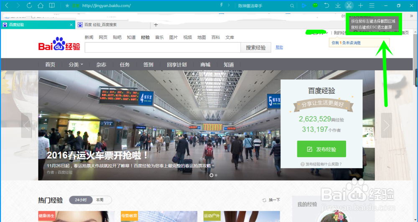
Task: Open the 健康/养生 thumbnail card
Action: [76, 217]
